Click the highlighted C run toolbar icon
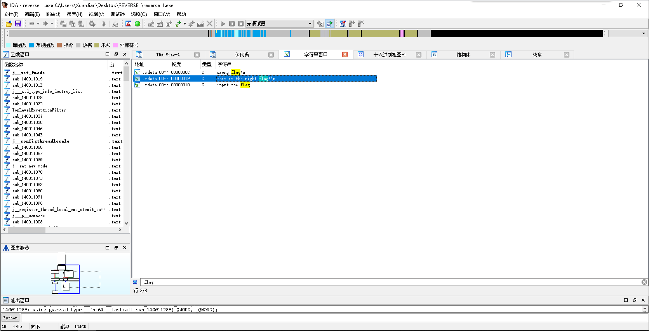Viewport: 649px width, 331px height. pyautogui.click(x=329, y=24)
